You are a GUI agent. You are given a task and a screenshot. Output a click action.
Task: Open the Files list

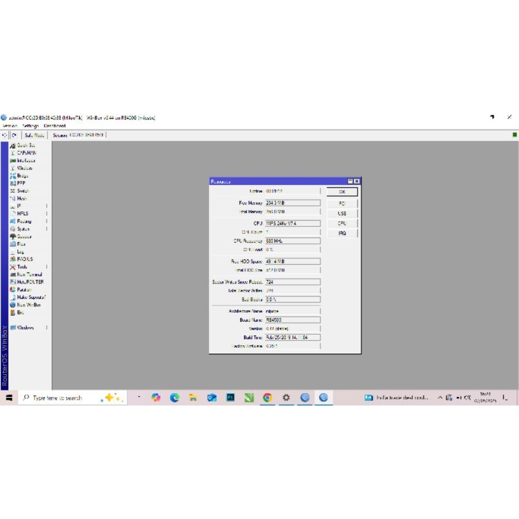(x=21, y=244)
